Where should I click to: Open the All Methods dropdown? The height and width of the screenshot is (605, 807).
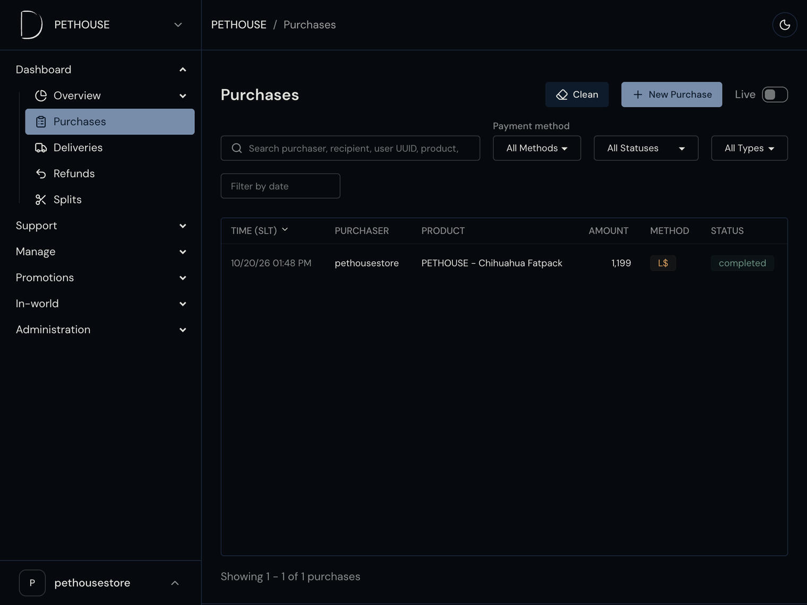pyautogui.click(x=537, y=148)
